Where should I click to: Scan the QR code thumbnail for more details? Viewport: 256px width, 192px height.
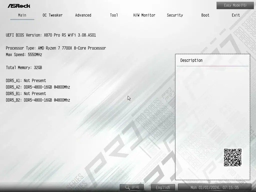pyautogui.click(x=232, y=157)
